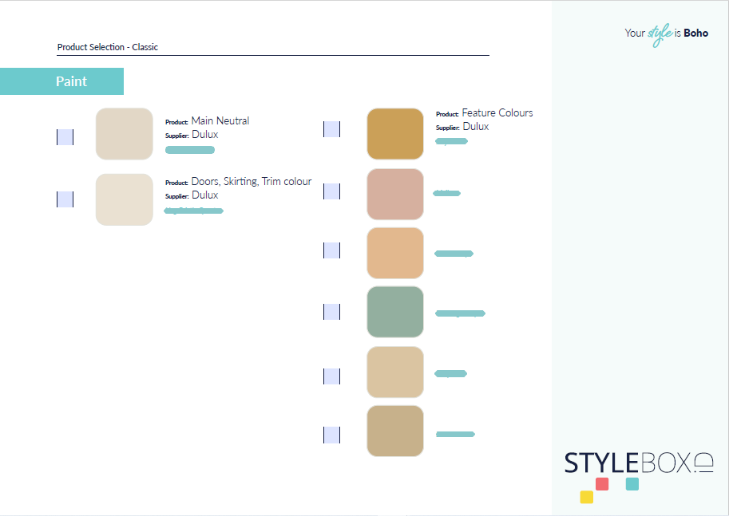
Task: Check the box next to the bottom tan swatch
Action: 331,435
